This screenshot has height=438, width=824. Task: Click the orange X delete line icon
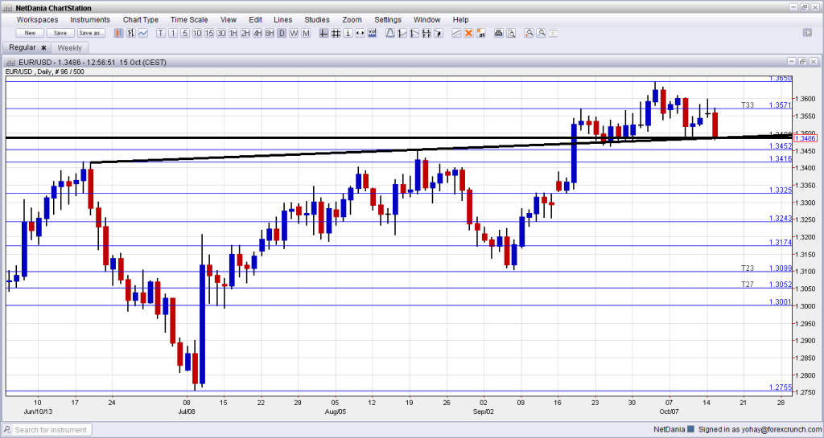point(468,33)
